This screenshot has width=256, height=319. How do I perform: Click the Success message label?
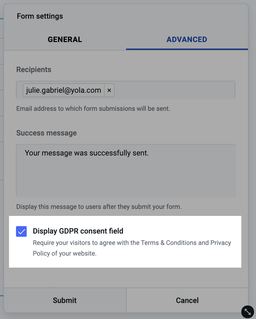pos(47,133)
